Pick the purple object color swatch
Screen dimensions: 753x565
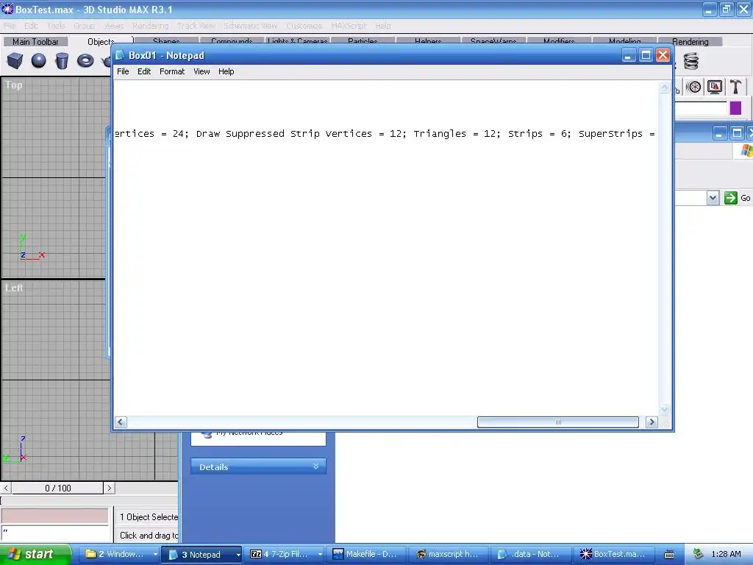pyautogui.click(x=735, y=108)
